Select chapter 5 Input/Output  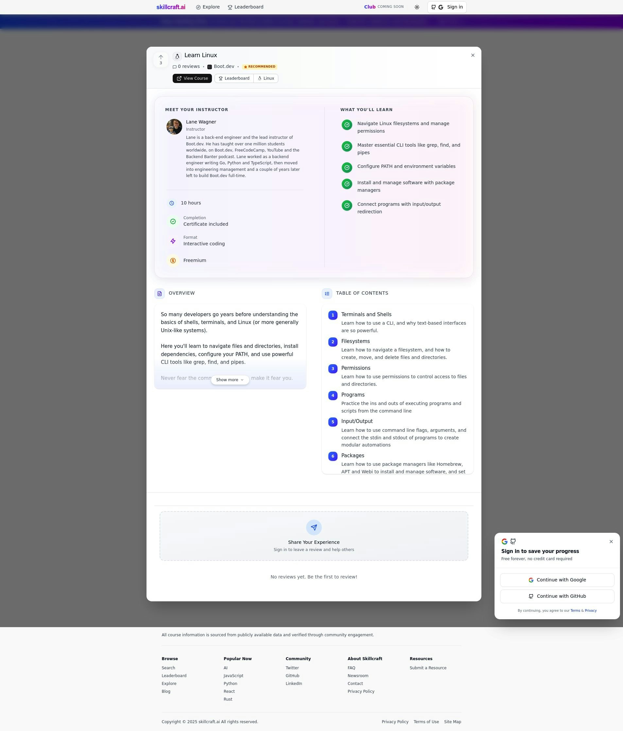point(397,433)
